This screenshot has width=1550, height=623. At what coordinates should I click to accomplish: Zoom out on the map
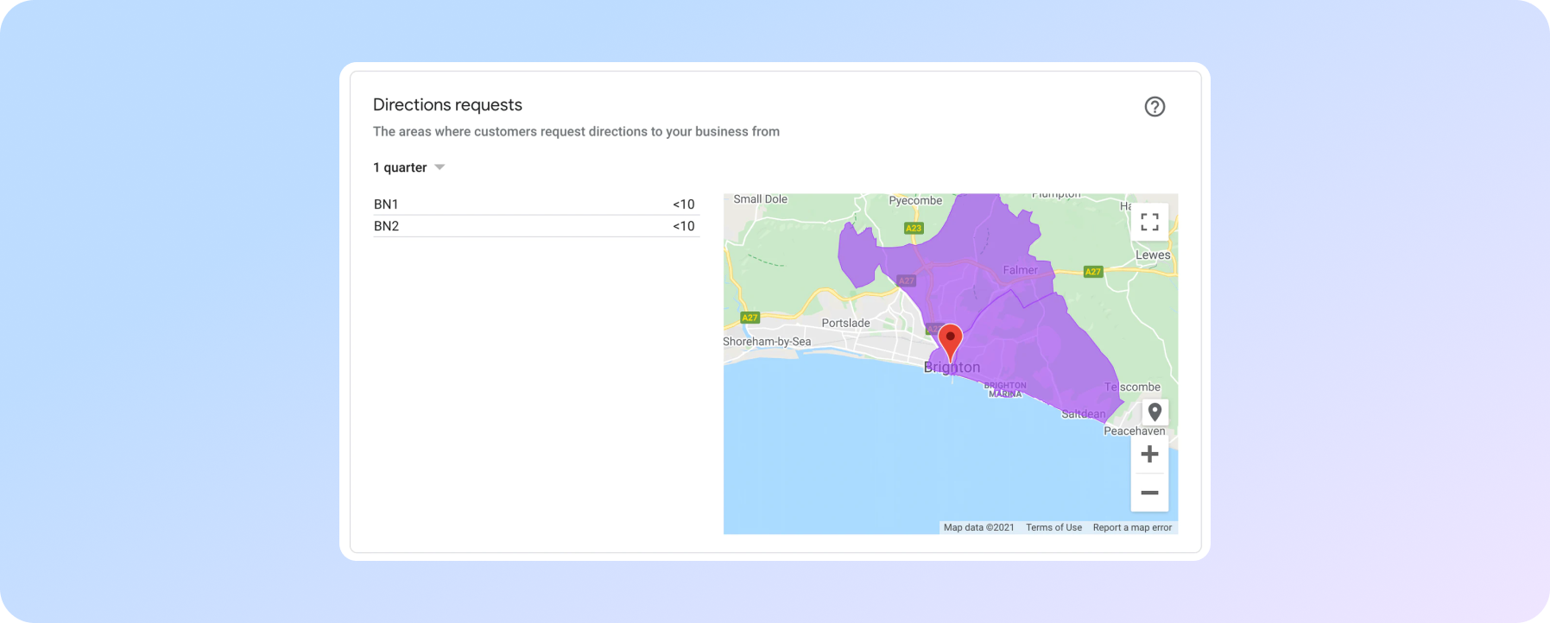click(1149, 493)
